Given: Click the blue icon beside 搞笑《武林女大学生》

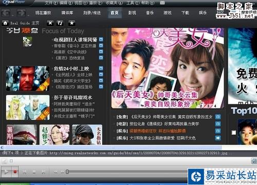Looking at the screenshot, I should pyautogui.click(x=101, y=81).
